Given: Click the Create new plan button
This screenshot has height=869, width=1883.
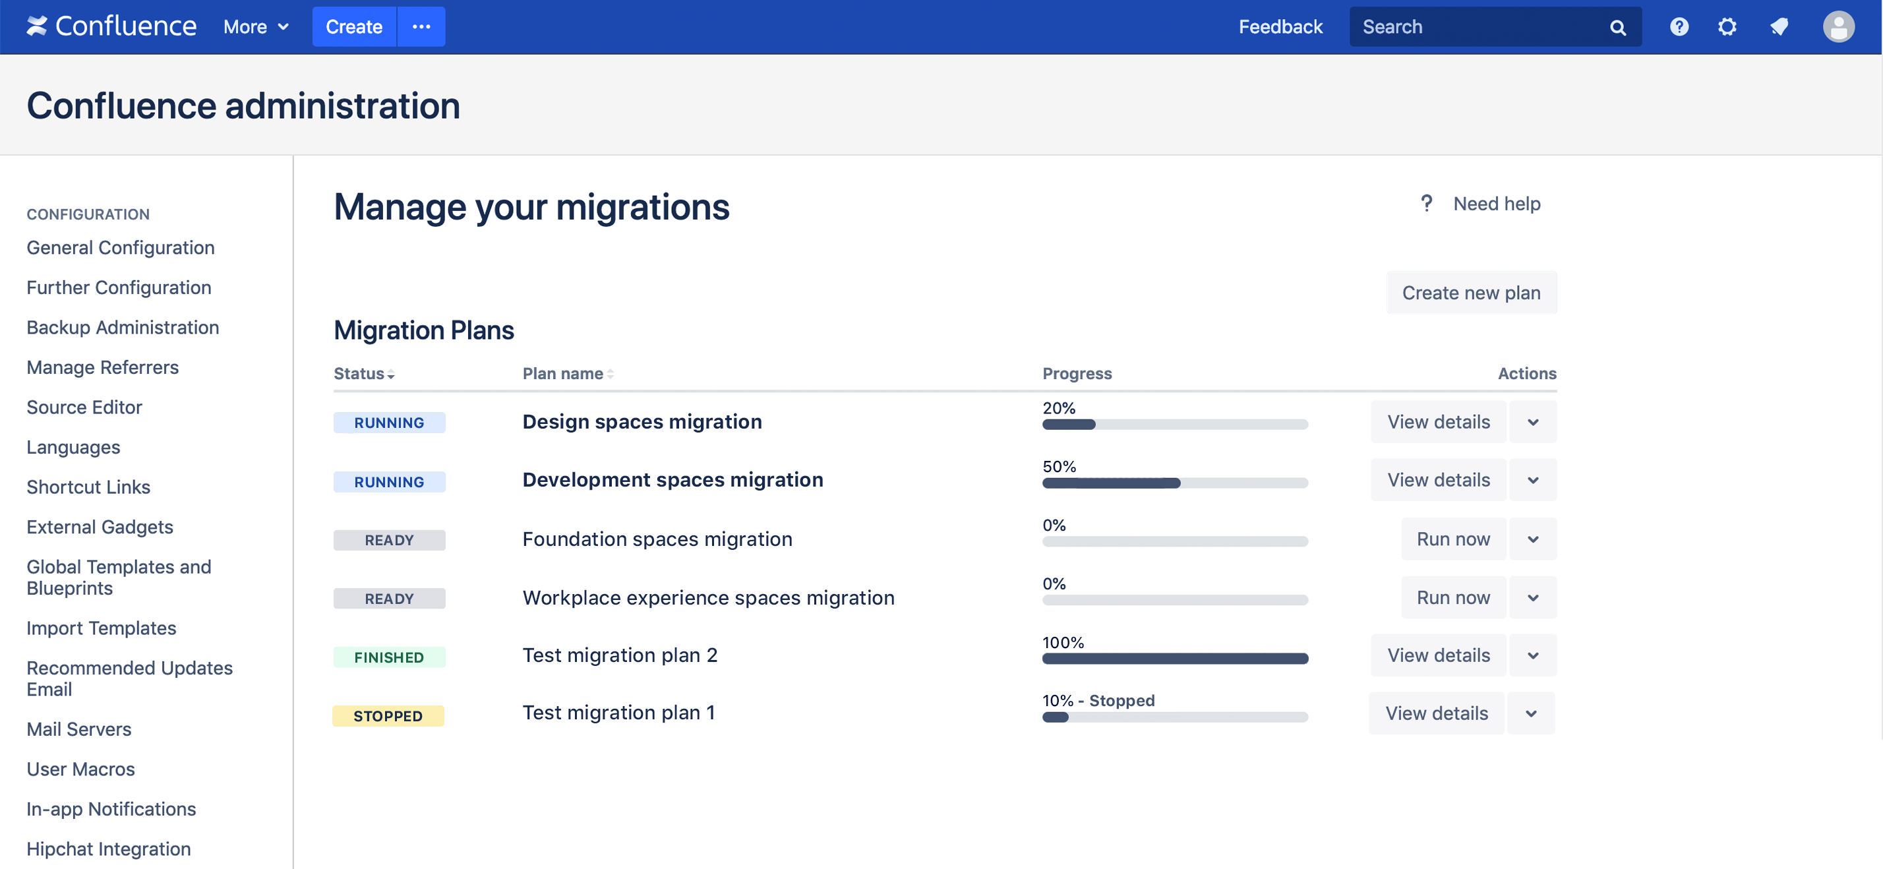Looking at the screenshot, I should (x=1471, y=291).
